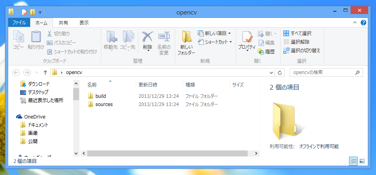
Task: Click 編集 (Edit) in the ribbon
Action: click(266, 43)
